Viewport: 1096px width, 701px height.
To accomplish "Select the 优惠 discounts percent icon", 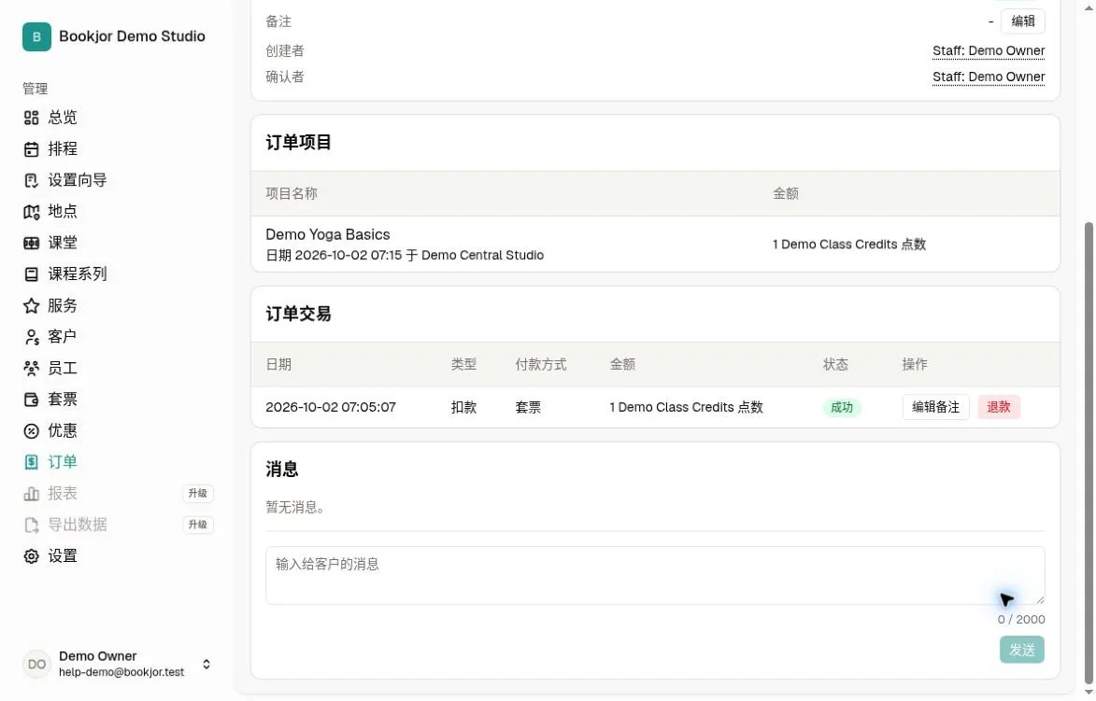I will pyautogui.click(x=31, y=431).
